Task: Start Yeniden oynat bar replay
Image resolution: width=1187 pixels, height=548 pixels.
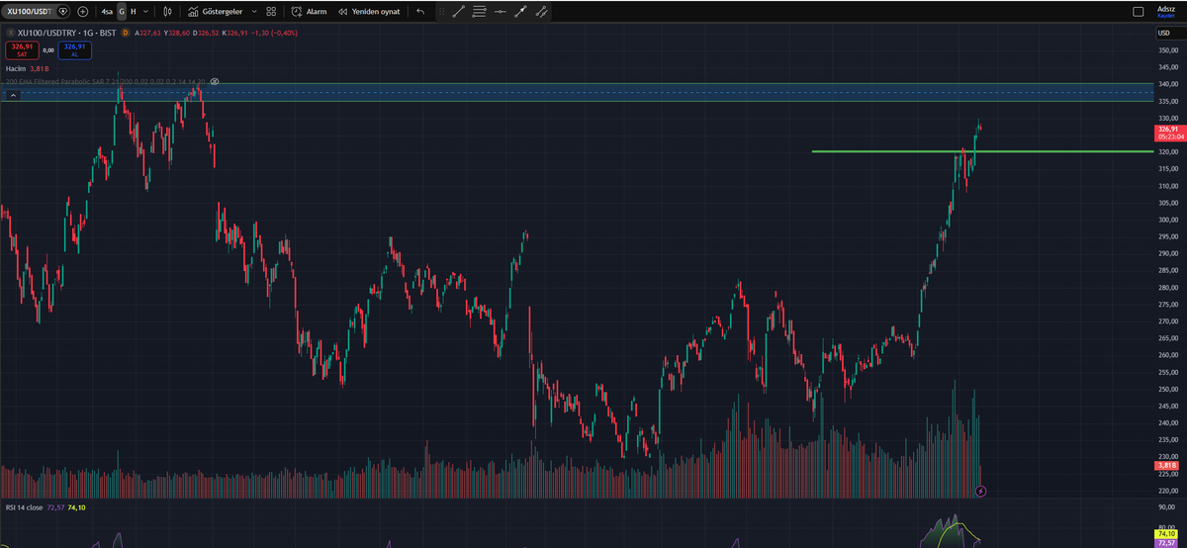Action: [x=368, y=11]
